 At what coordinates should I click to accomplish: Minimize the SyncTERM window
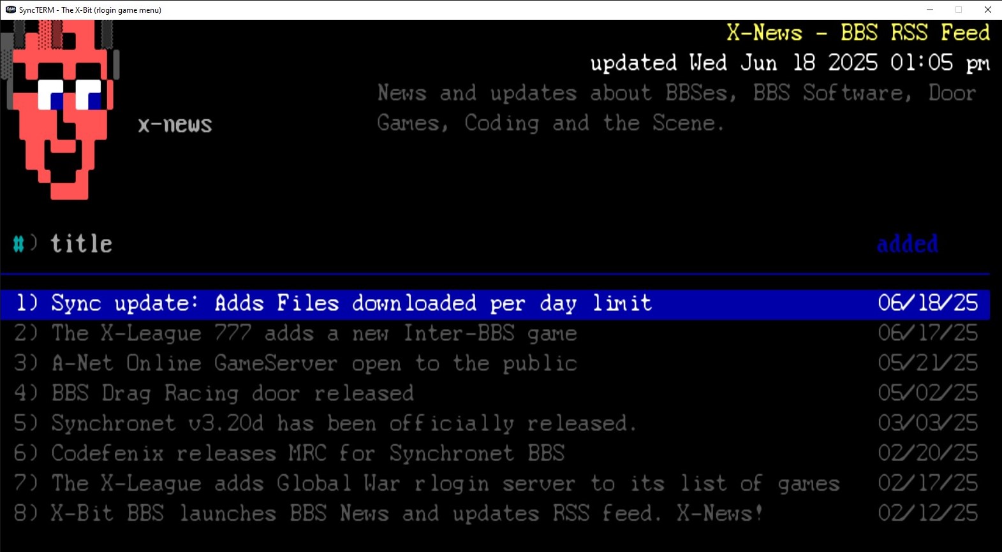tap(929, 10)
